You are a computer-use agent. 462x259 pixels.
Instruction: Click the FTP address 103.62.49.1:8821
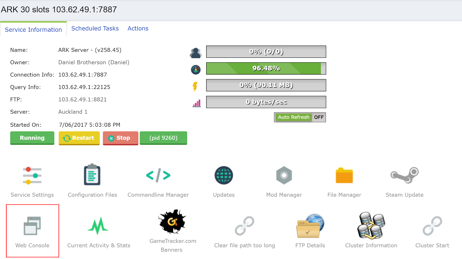[x=83, y=100]
